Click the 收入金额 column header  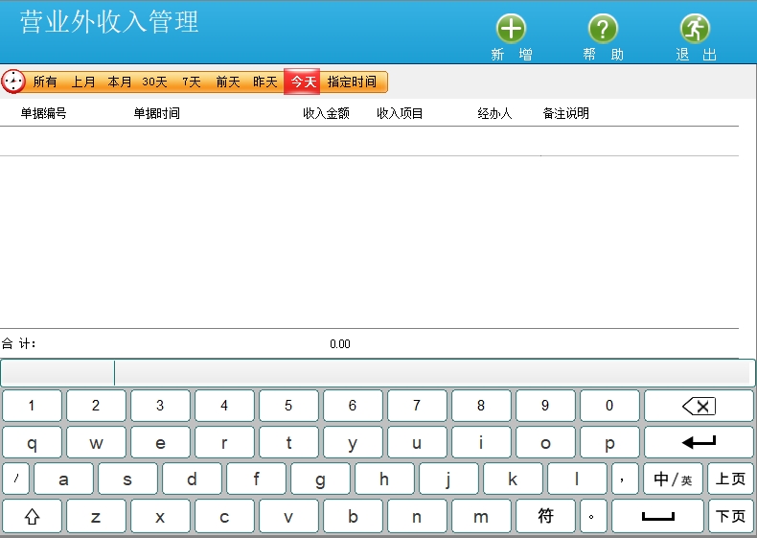(326, 113)
